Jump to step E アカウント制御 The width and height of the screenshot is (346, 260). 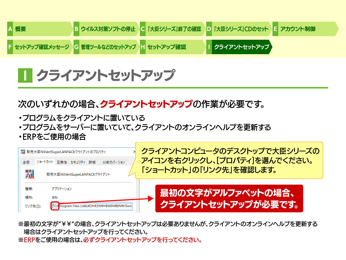(305, 29)
